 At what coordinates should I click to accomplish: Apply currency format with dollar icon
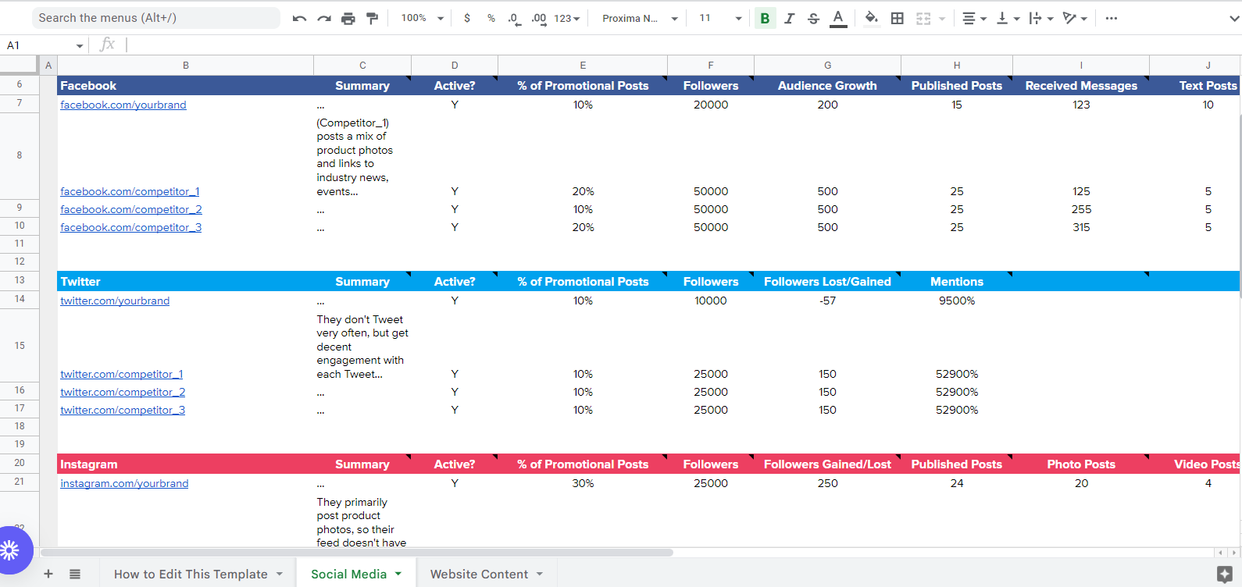(x=467, y=18)
